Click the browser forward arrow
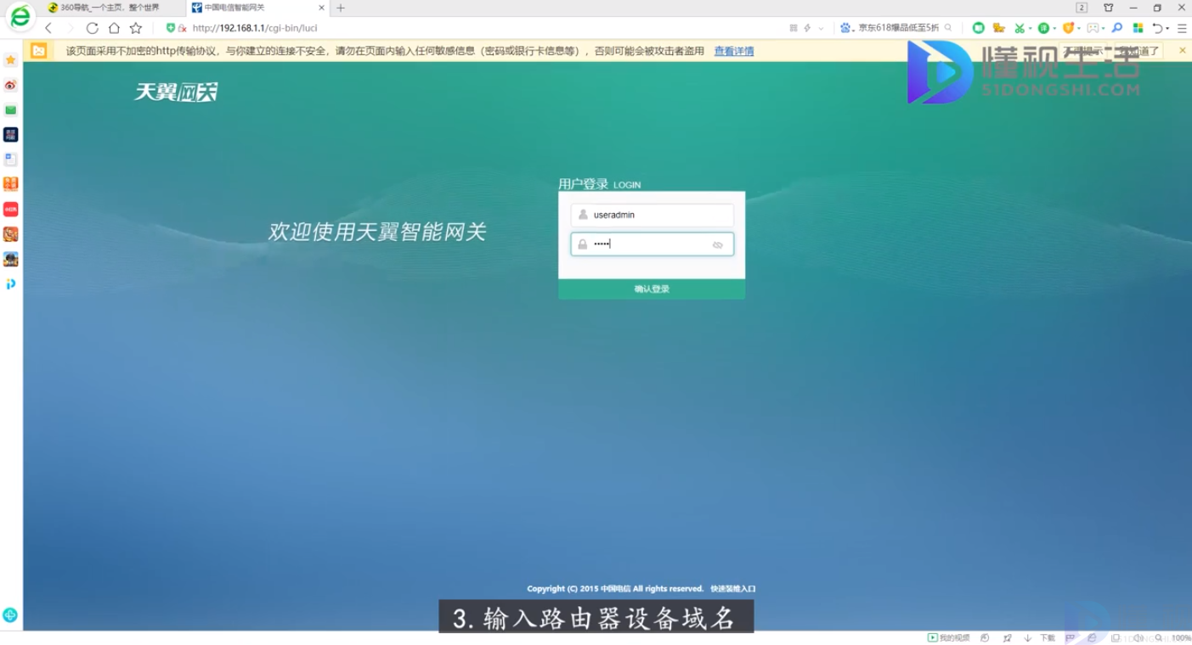The width and height of the screenshot is (1192, 645). [71, 28]
